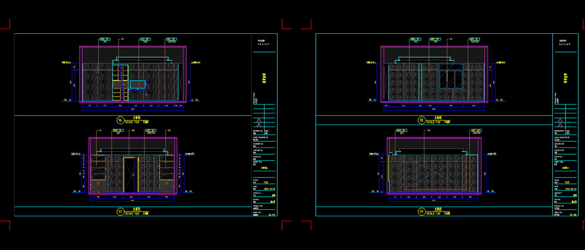Select the SCALE 1:50 label under drawing 18
The width and height of the screenshot is (585, 250).
click(434, 122)
